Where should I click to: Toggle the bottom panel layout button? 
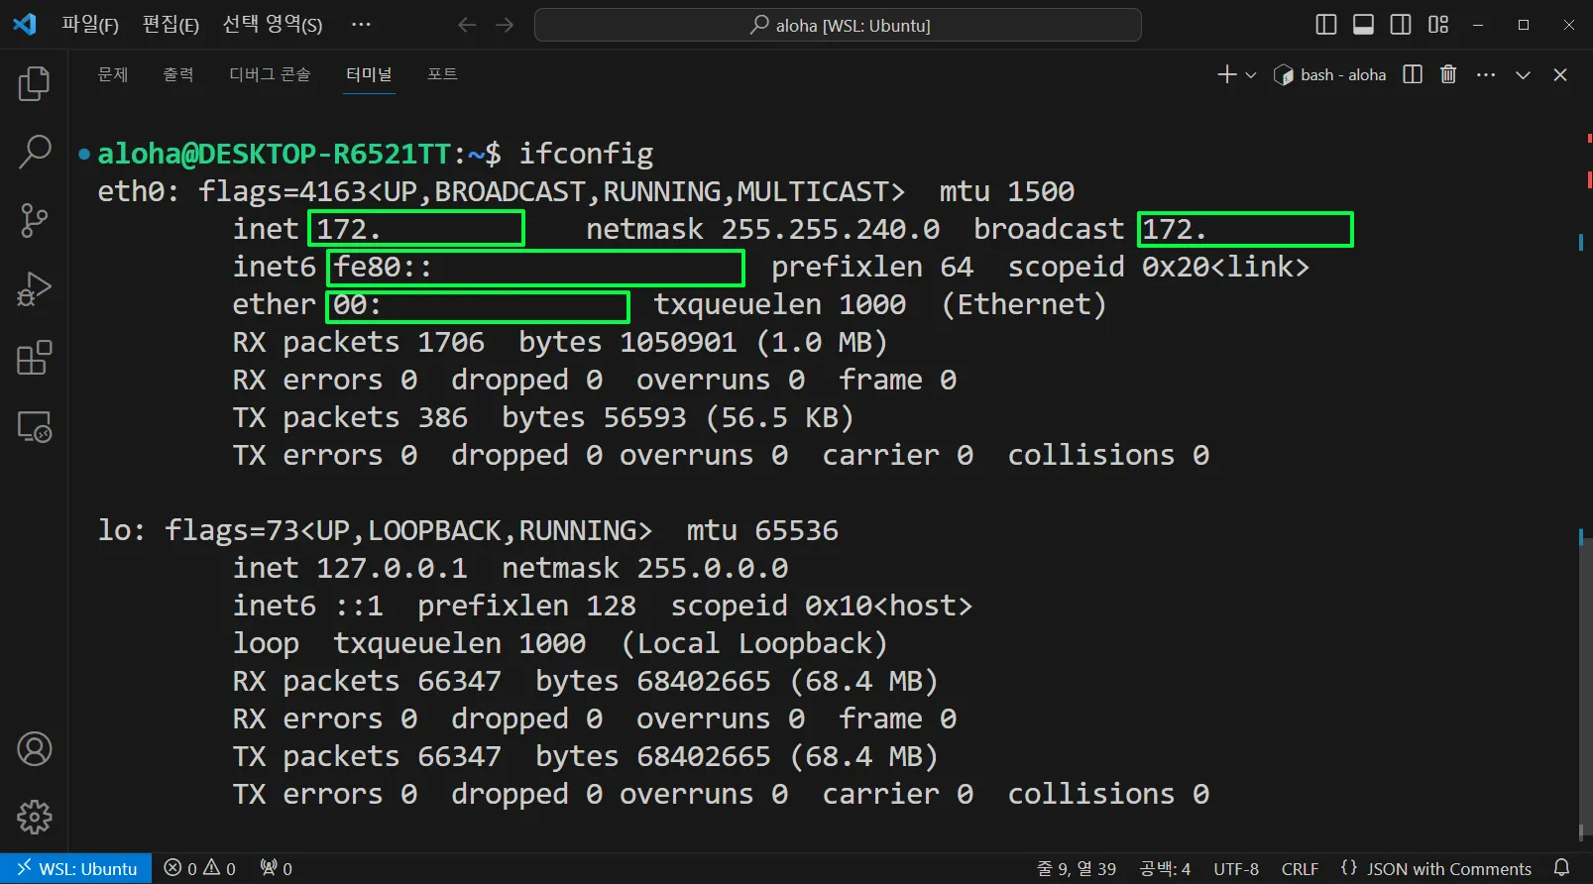pos(1363,25)
